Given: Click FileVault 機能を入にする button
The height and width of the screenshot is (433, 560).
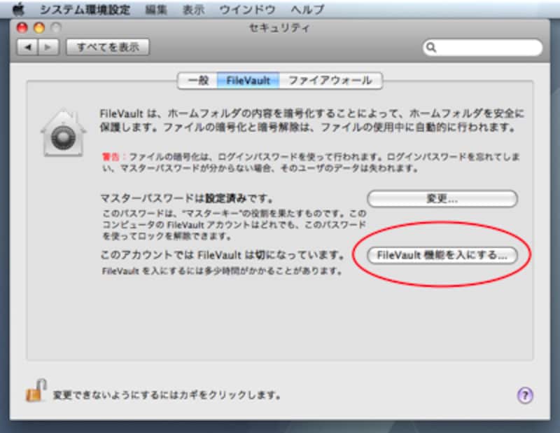Looking at the screenshot, I should coord(442,255).
